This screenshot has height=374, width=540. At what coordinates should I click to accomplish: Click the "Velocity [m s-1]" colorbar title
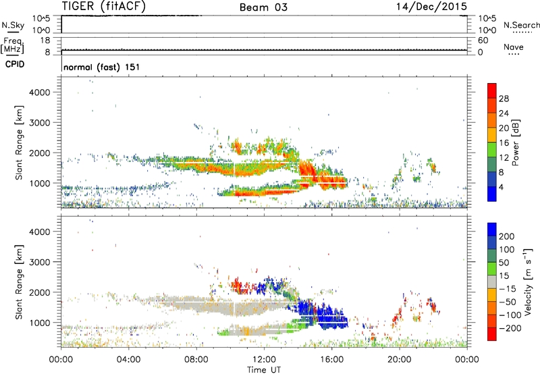coord(528,282)
